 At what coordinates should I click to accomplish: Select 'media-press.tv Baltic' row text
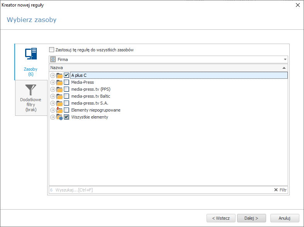[x=91, y=96]
